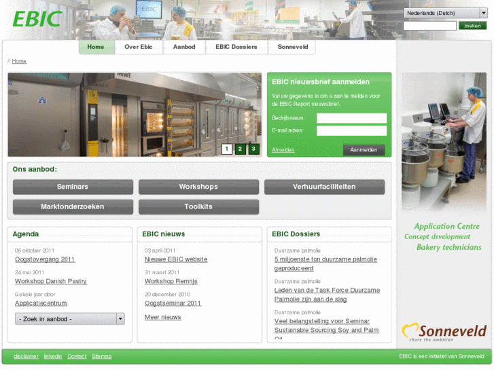Click the EBIC Dossiers panel heading
This screenshot has width=494, height=370.
pos(296,234)
